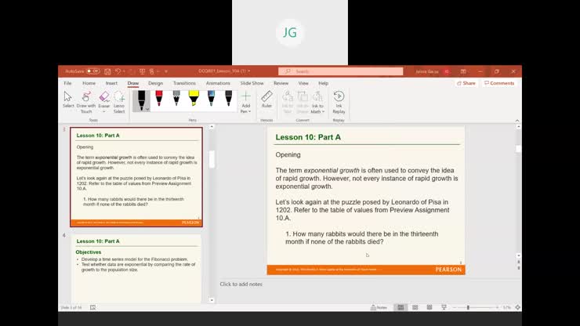
Task: Adjust the zoom slider
Action: tap(468, 307)
